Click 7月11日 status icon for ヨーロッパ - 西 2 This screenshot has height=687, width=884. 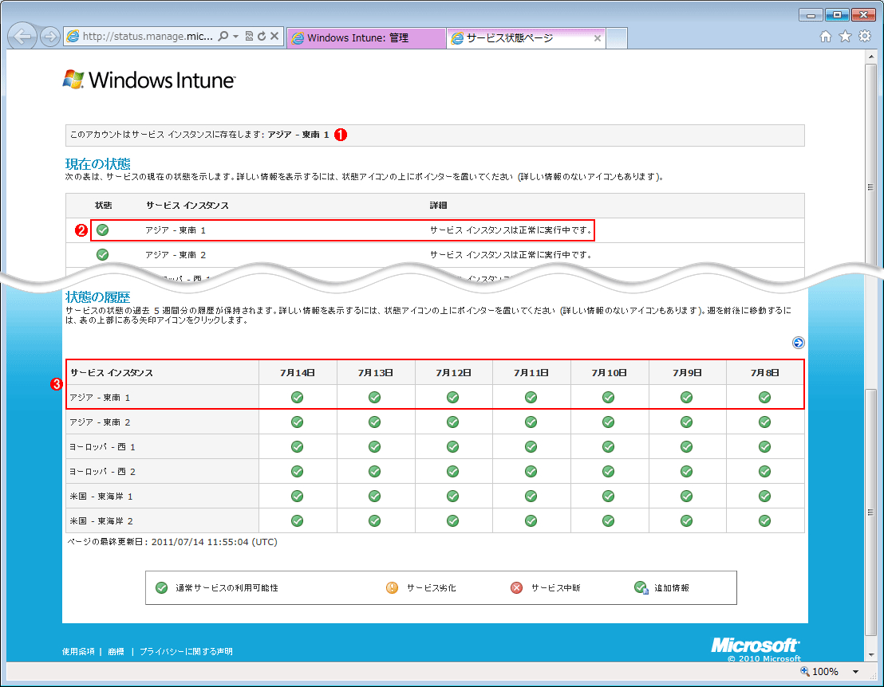(531, 472)
